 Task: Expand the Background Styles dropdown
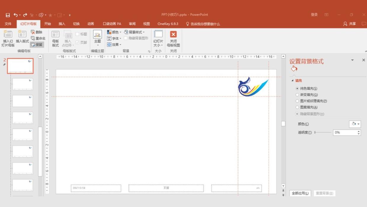pyautogui.click(x=135, y=32)
